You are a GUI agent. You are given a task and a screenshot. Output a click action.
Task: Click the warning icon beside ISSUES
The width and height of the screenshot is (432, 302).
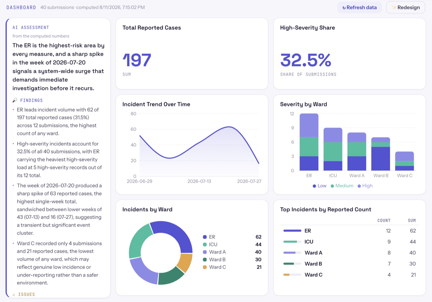(x=14, y=295)
